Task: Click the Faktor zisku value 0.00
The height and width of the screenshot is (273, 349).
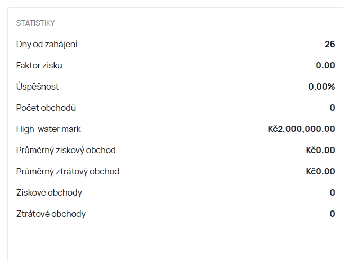Action: click(325, 65)
